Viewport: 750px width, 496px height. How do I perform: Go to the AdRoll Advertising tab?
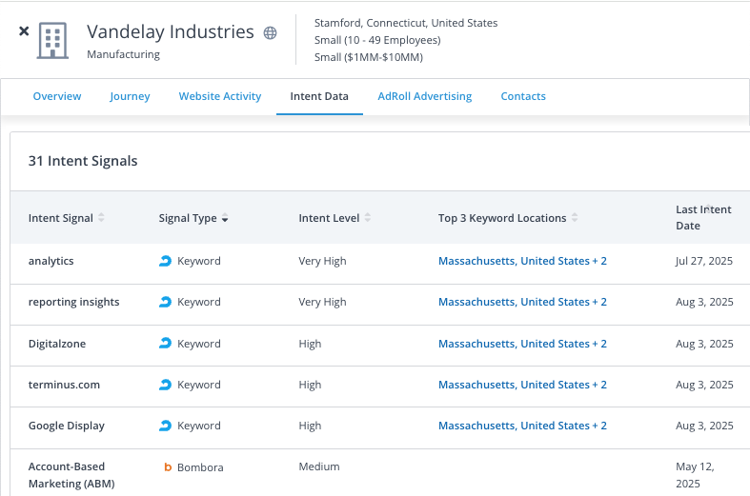pyautogui.click(x=424, y=96)
